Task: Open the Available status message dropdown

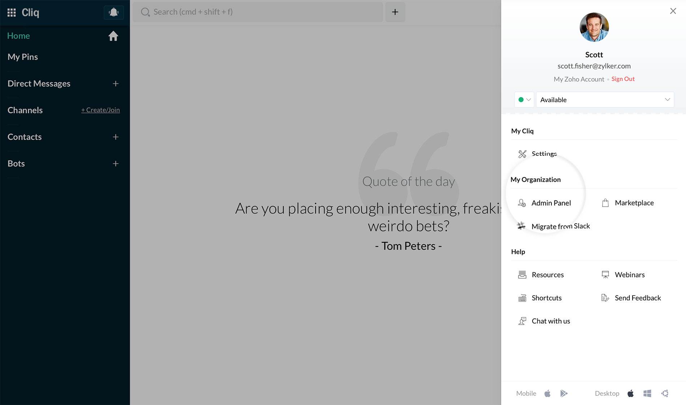Action: 605,100
